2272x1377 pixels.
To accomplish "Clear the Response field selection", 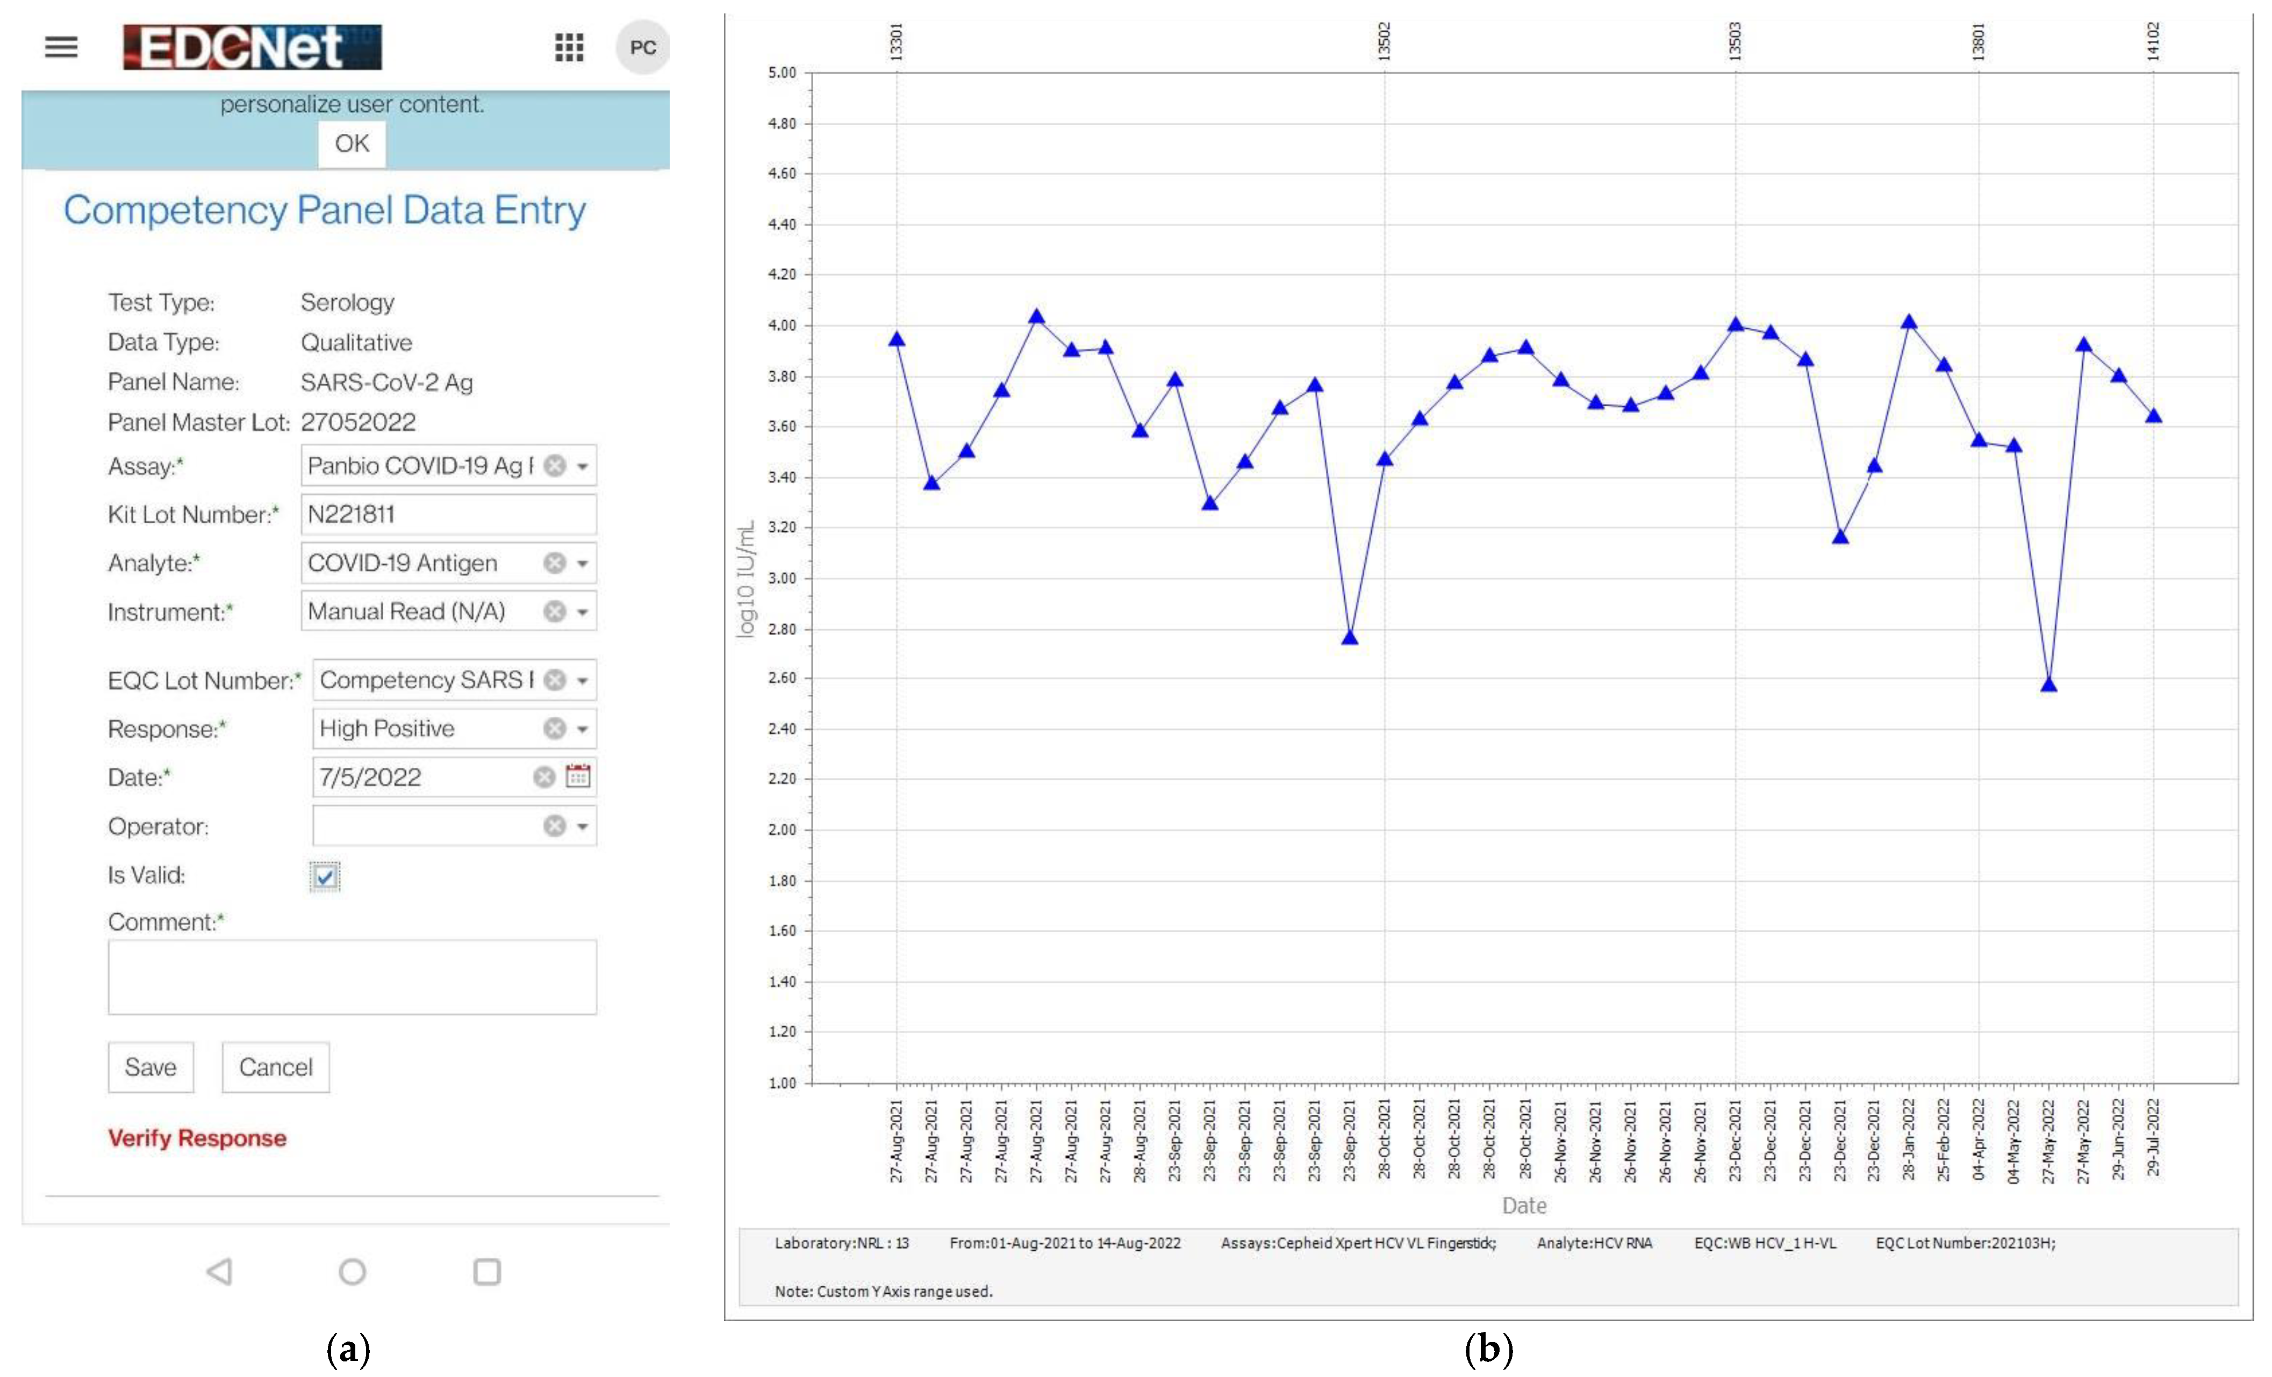I will 554,728.
